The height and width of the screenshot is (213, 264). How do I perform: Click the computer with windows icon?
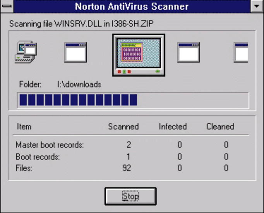pos(26,52)
